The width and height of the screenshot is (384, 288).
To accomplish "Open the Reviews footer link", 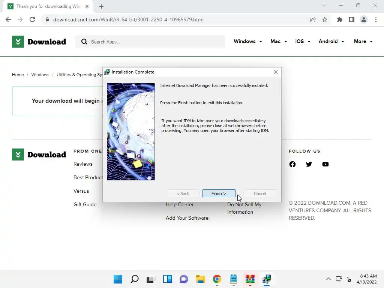I will (x=83, y=164).
